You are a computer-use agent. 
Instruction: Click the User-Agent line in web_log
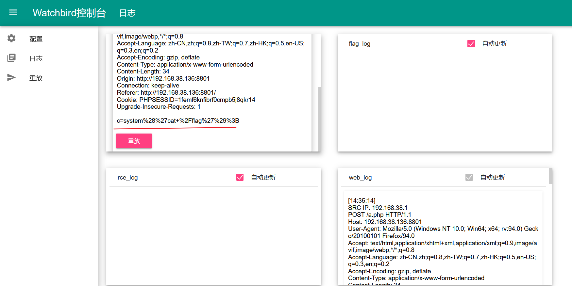(x=443, y=232)
